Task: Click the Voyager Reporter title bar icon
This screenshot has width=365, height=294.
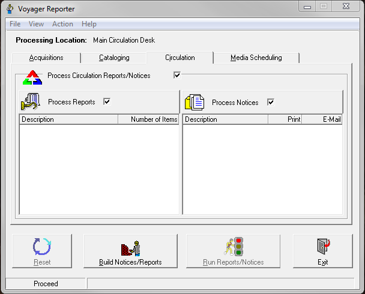Action: 10,9
